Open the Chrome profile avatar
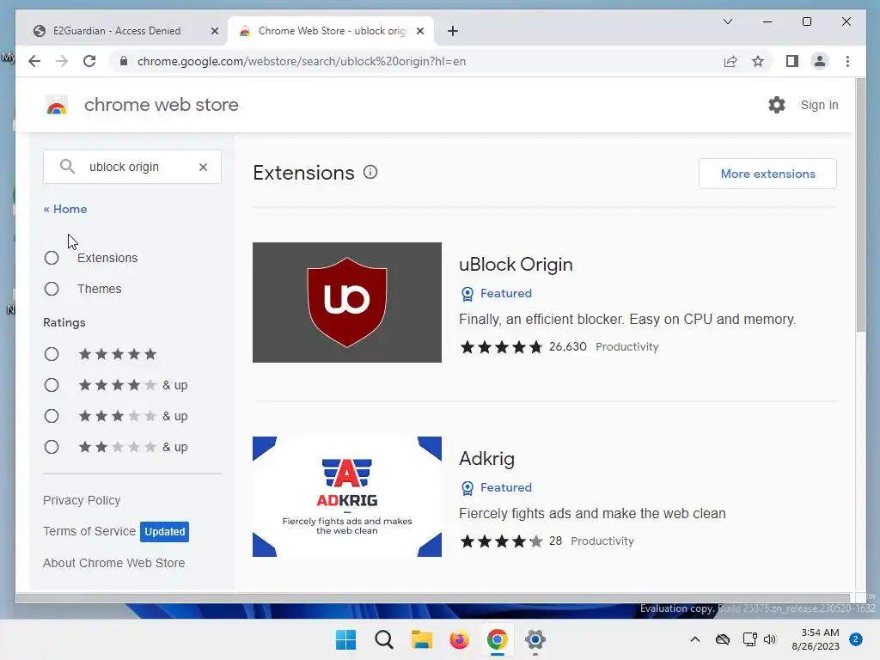The image size is (880, 660). pyautogui.click(x=820, y=61)
